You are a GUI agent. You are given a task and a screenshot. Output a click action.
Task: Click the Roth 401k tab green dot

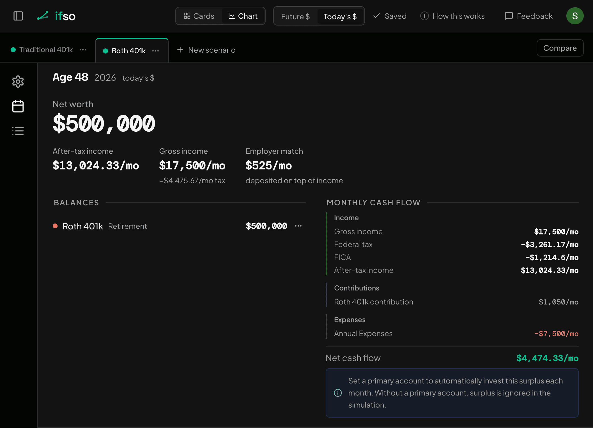coord(105,51)
